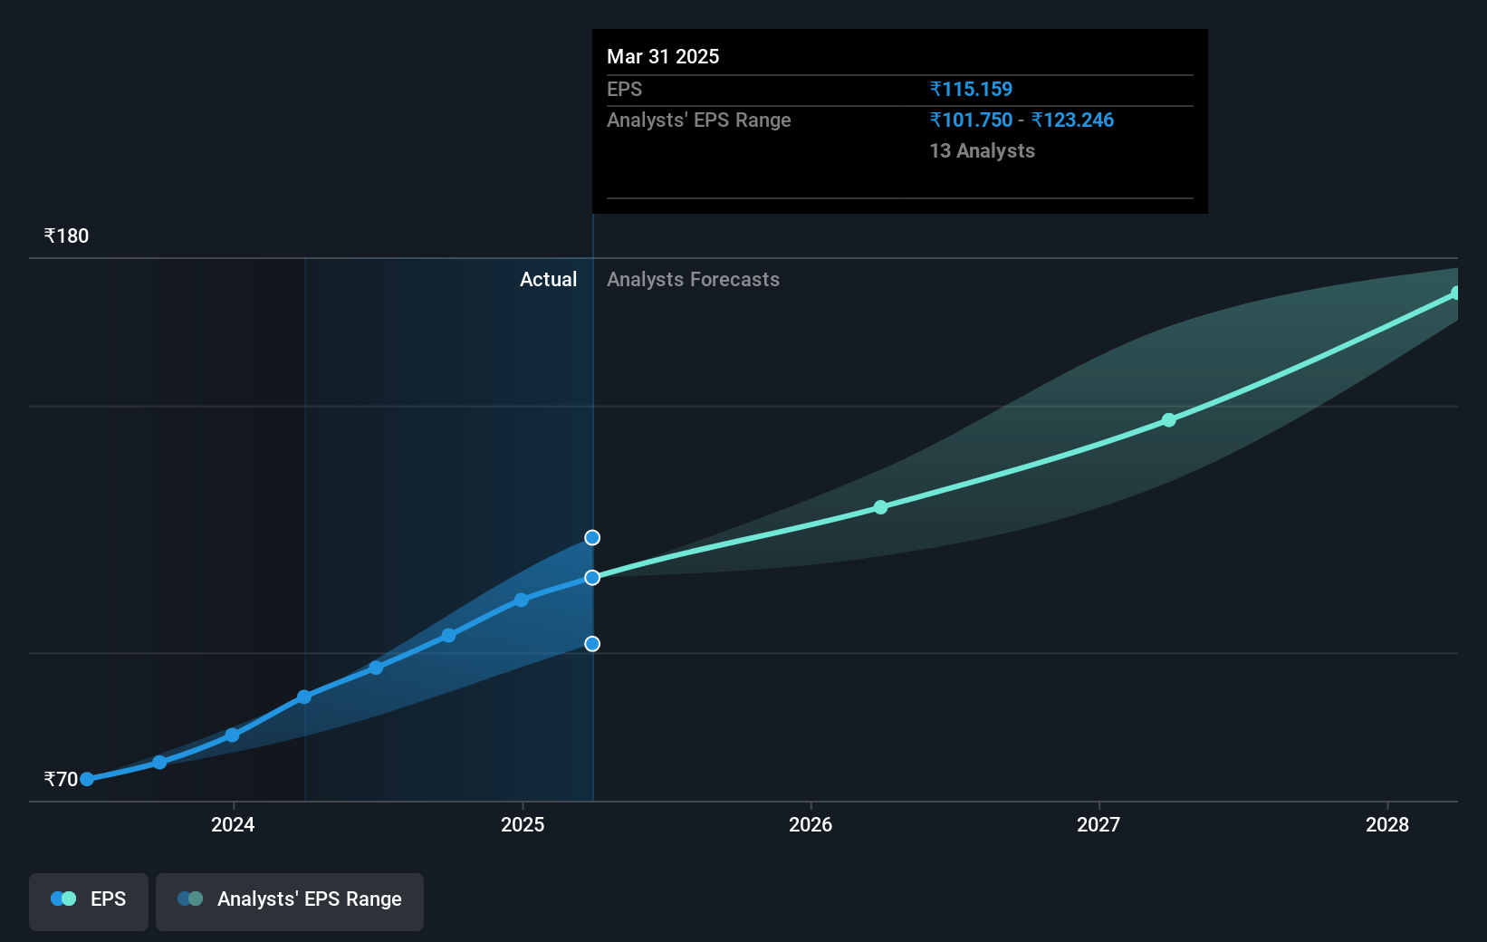Viewport: 1487px width, 942px height.
Task: Select the upper analyst range point at Mar 2025
Action: (x=592, y=537)
